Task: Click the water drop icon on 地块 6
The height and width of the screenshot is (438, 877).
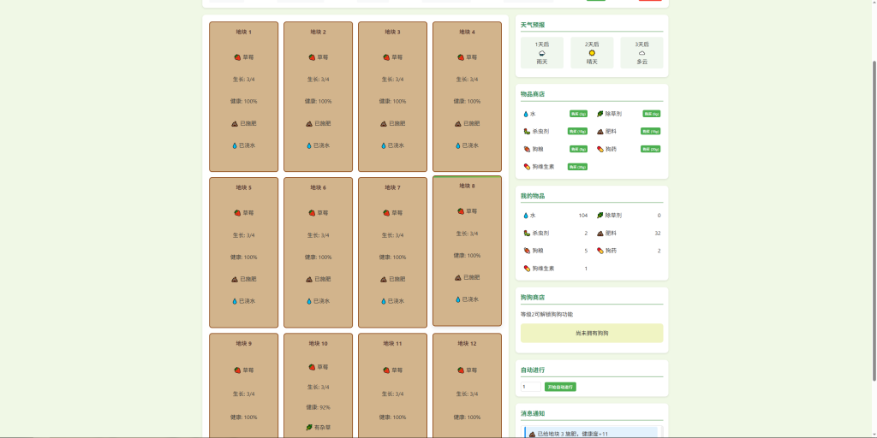Action: click(x=308, y=301)
